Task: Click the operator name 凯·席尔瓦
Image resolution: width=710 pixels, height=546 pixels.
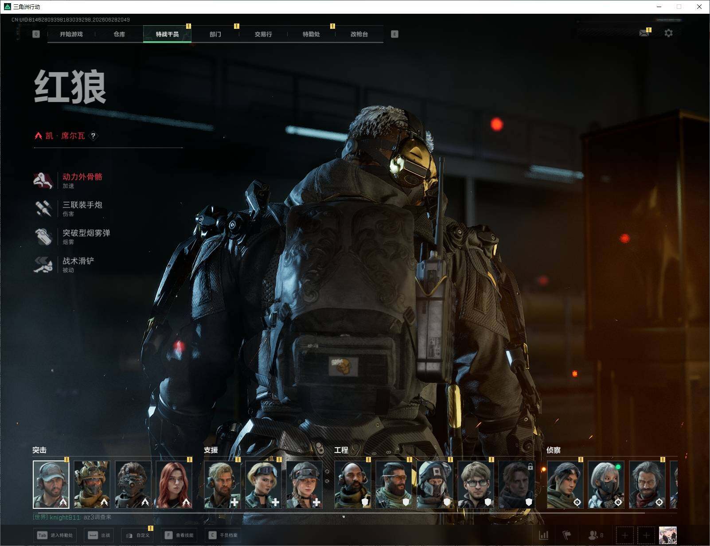Action: point(65,136)
